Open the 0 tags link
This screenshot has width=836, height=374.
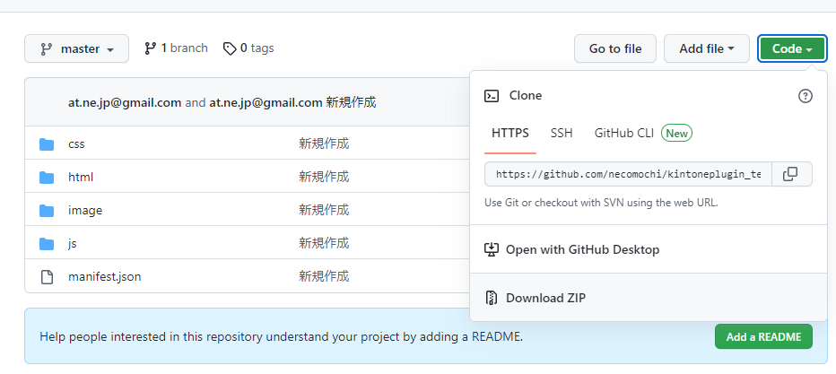point(248,48)
